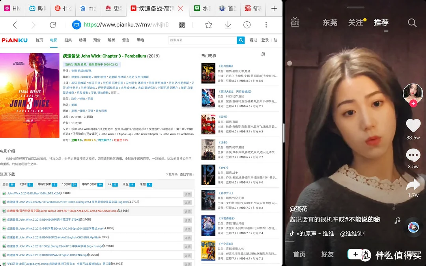Viewport: 426px width, 266px height.
Task: Click the 看过 link in the header
Action: pos(253,40)
